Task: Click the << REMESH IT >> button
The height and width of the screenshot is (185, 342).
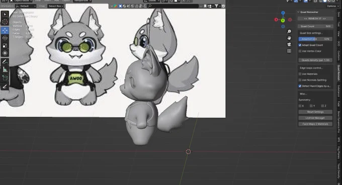Action: [x=315, y=19]
